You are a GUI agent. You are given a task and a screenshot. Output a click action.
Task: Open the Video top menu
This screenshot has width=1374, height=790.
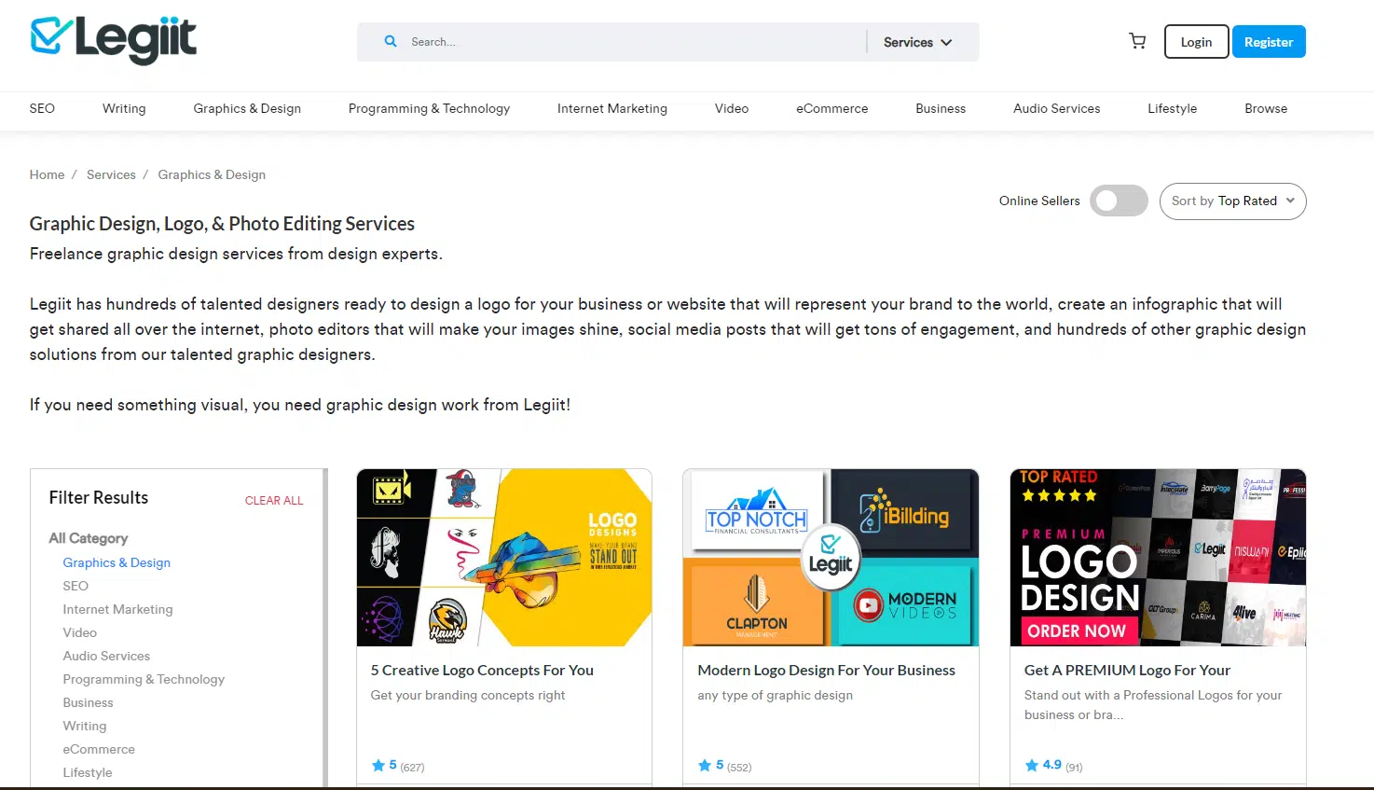[732, 108]
